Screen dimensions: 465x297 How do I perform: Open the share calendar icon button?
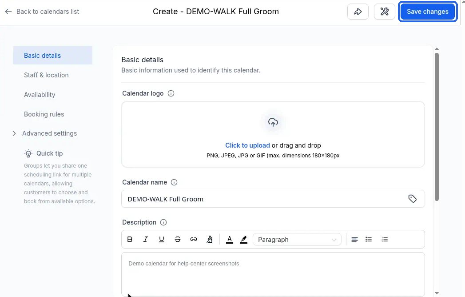click(x=358, y=12)
